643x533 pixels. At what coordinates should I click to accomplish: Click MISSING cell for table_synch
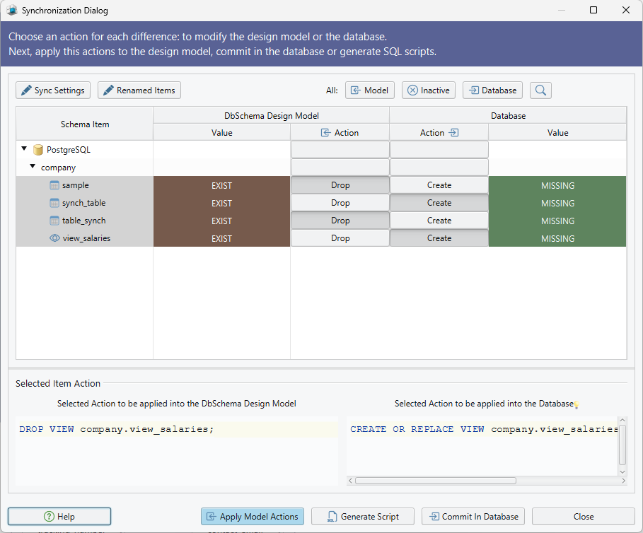tap(557, 221)
